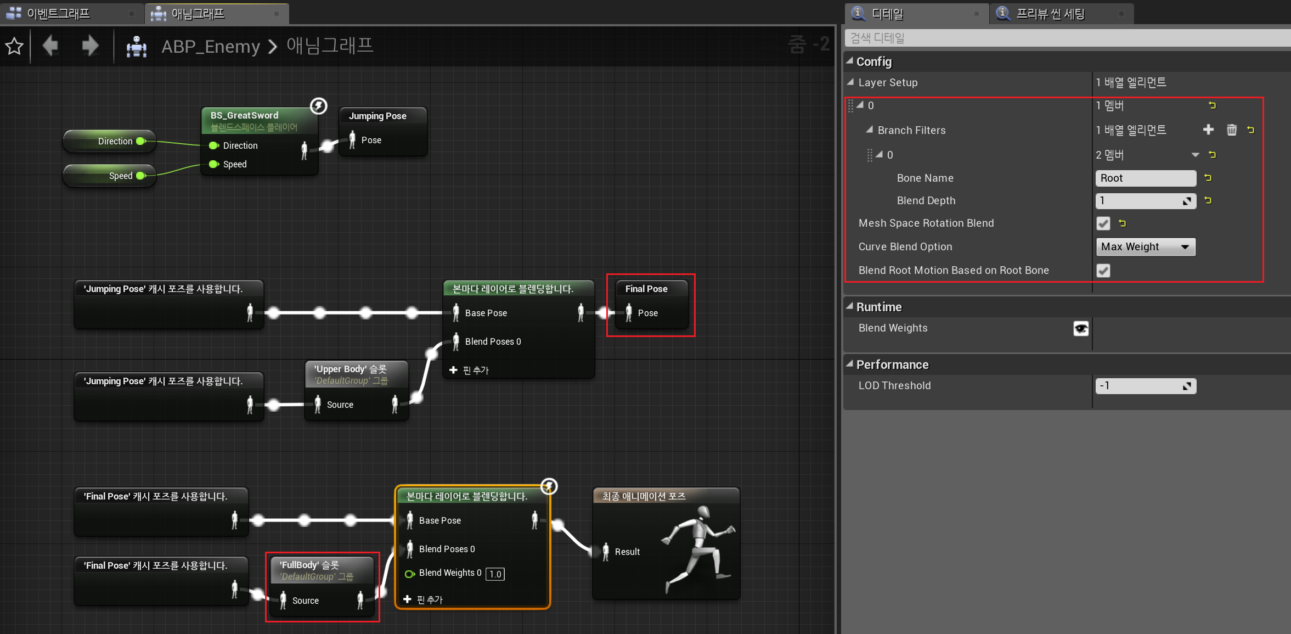The image size is (1291, 634).
Task: Toggle Blend Weights pin visibility eye
Action: pyautogui.click(x=1081, y=328)
